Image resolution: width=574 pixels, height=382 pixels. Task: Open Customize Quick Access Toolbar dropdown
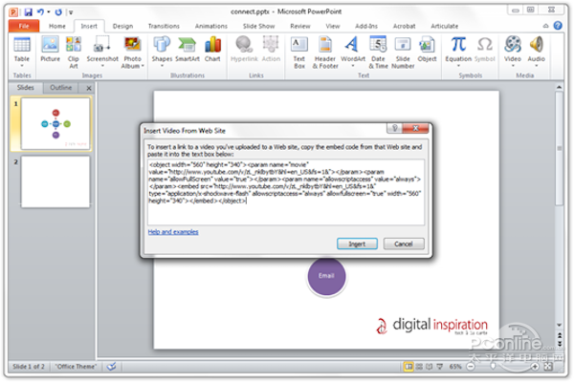point(71,12)
